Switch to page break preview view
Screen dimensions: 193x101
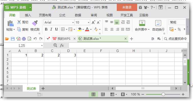[x=103, y=94]
